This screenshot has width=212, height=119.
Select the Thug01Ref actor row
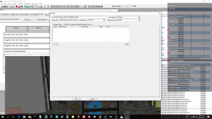tap(26, 40)
